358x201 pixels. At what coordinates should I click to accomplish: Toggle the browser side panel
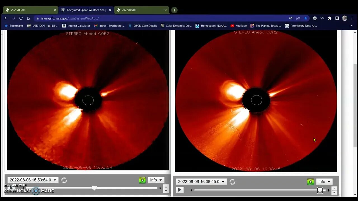(337, 18)
